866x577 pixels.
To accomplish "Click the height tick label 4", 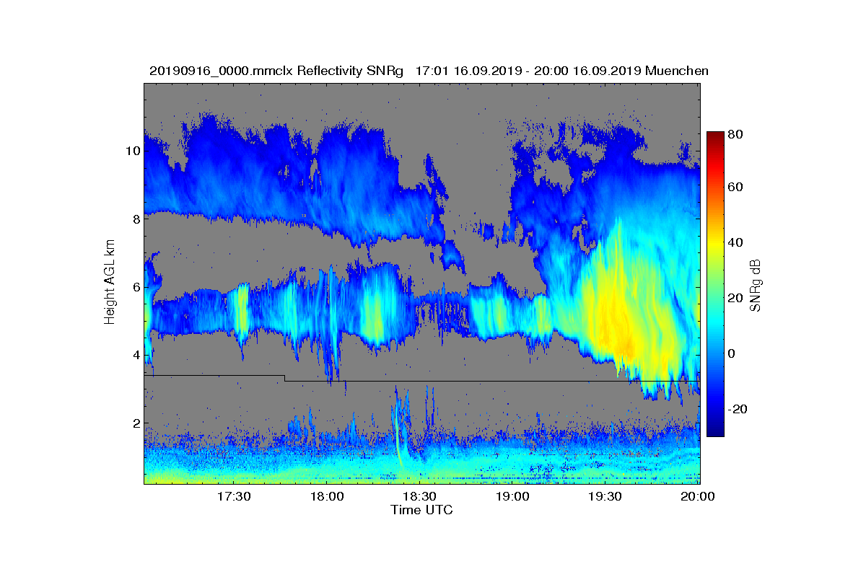I will (x=136, y=355).
